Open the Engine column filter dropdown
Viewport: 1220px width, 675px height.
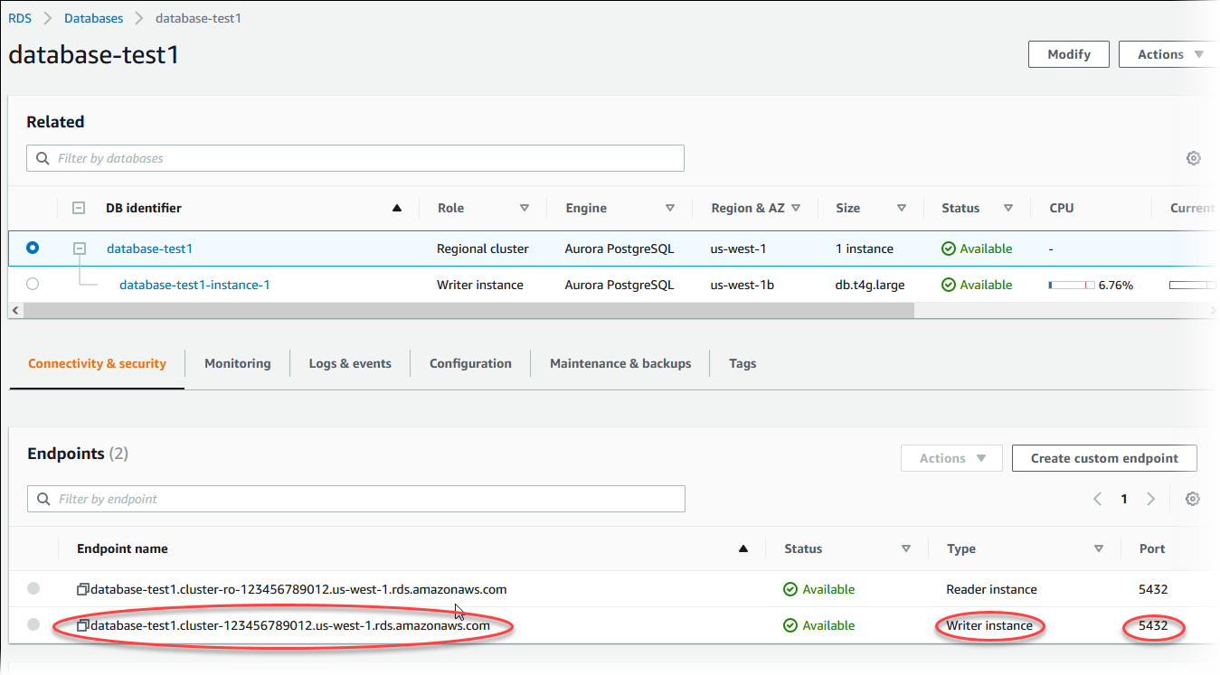[670, 207]
